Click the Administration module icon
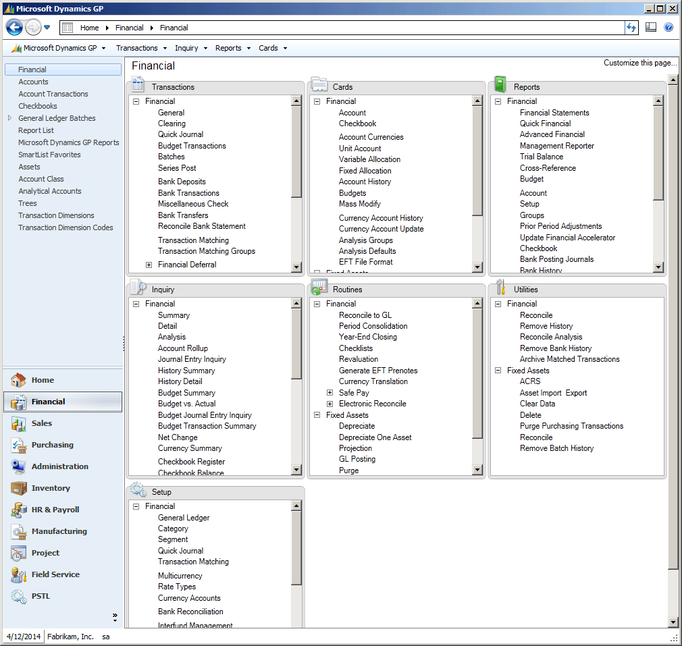Viewport: 682px width, 646px height. point(18,466)
